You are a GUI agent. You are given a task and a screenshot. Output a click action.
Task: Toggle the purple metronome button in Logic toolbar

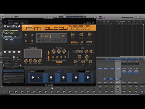103,18
